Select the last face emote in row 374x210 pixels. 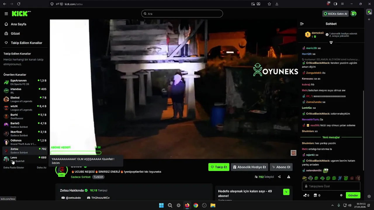click(x=358, y=178)
